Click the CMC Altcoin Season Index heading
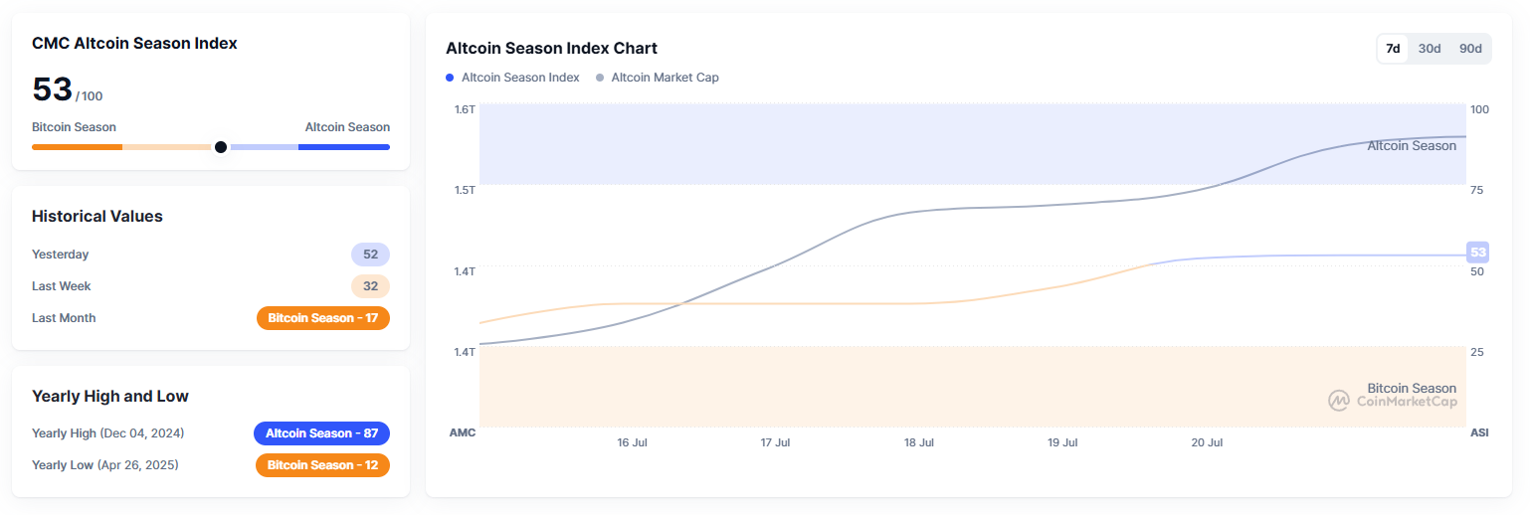1530x515 pixels. point(134,44)
